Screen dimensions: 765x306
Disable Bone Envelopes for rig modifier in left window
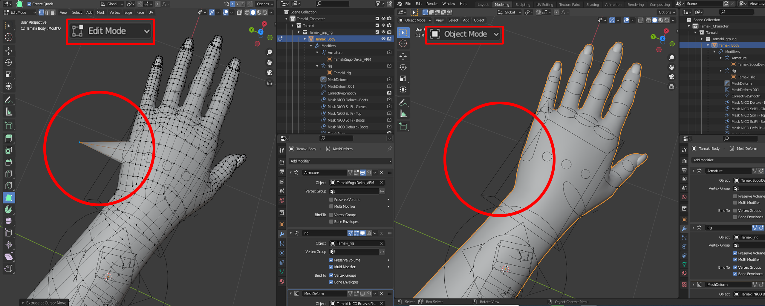[331, 282]
